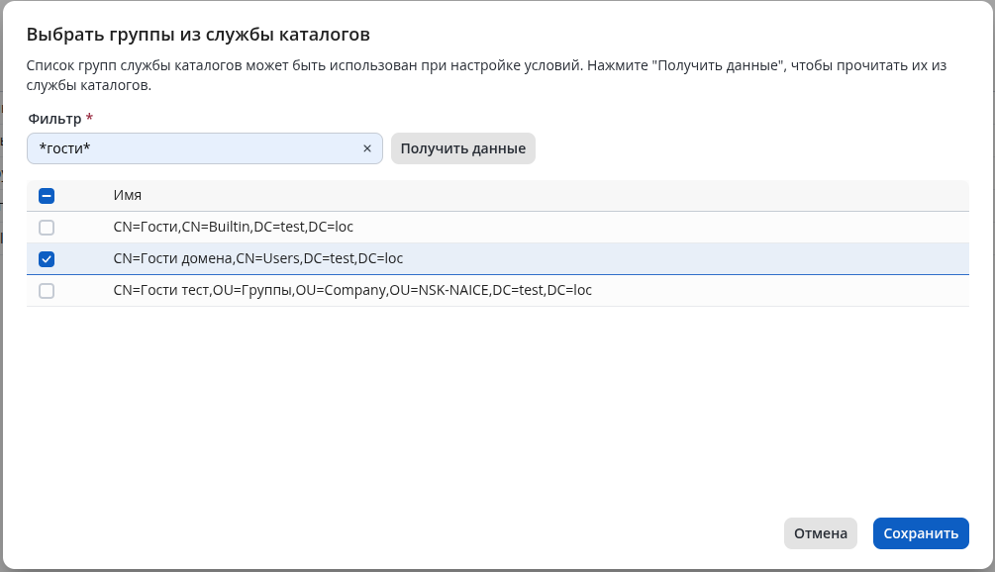This screenshot has height=572, width=995.
Task: Click the Фильтр field label
Action: pos(54,119)
